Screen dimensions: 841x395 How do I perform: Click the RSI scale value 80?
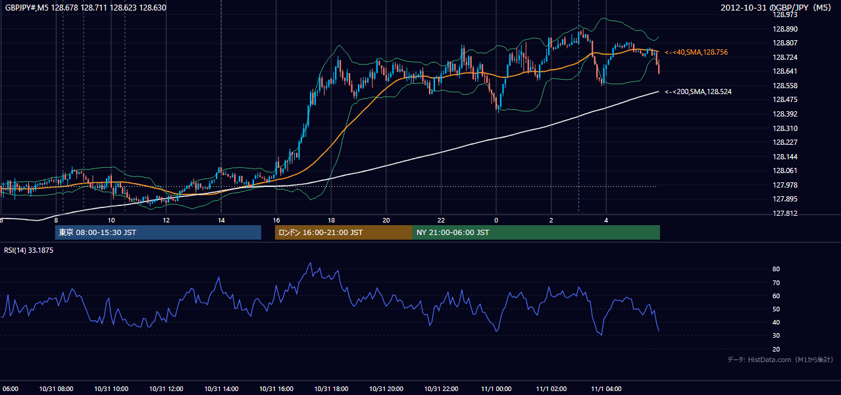[x=777, y=269]
